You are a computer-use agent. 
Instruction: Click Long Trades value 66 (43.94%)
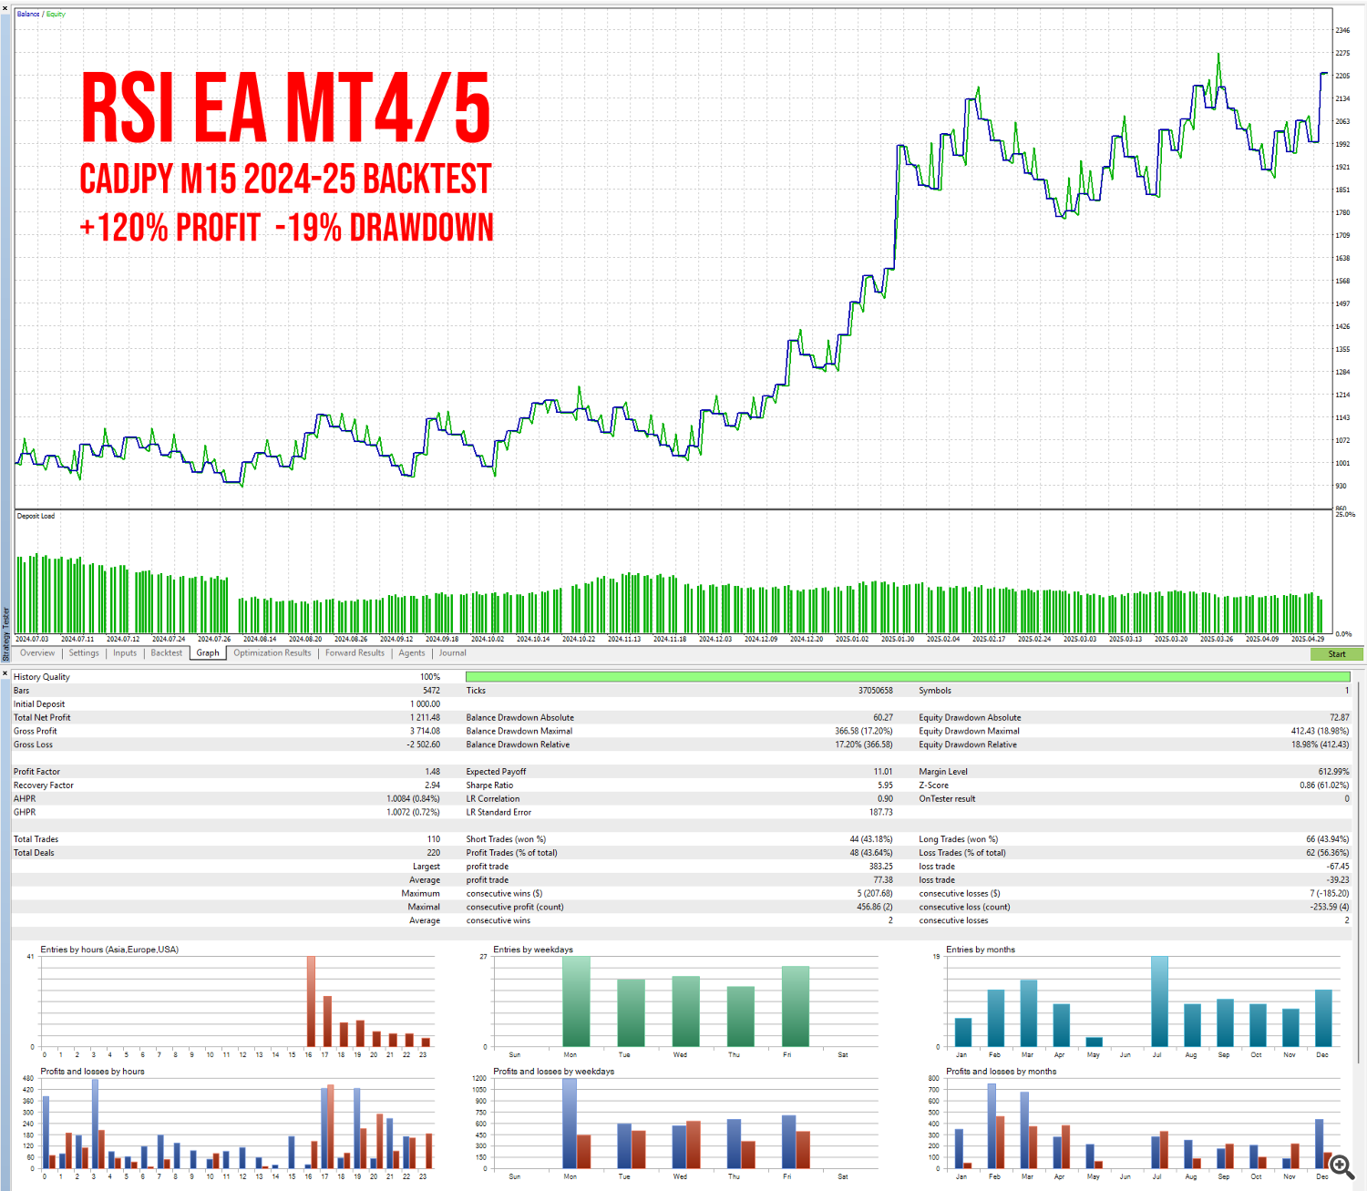point(1328,839)
